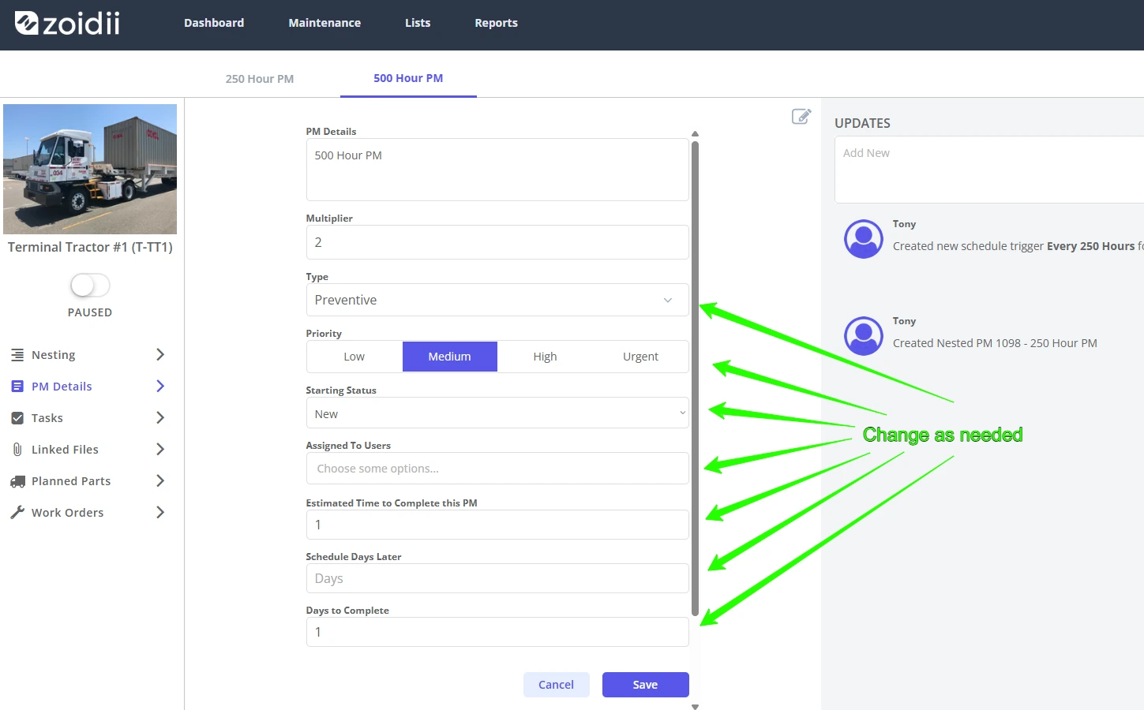Open the Reports menu
1144x710 pixels.
tap(496, 23)
